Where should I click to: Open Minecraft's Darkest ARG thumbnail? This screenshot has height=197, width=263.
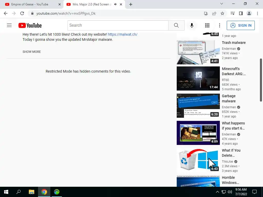pyautogui.click(x=198, y=78)
